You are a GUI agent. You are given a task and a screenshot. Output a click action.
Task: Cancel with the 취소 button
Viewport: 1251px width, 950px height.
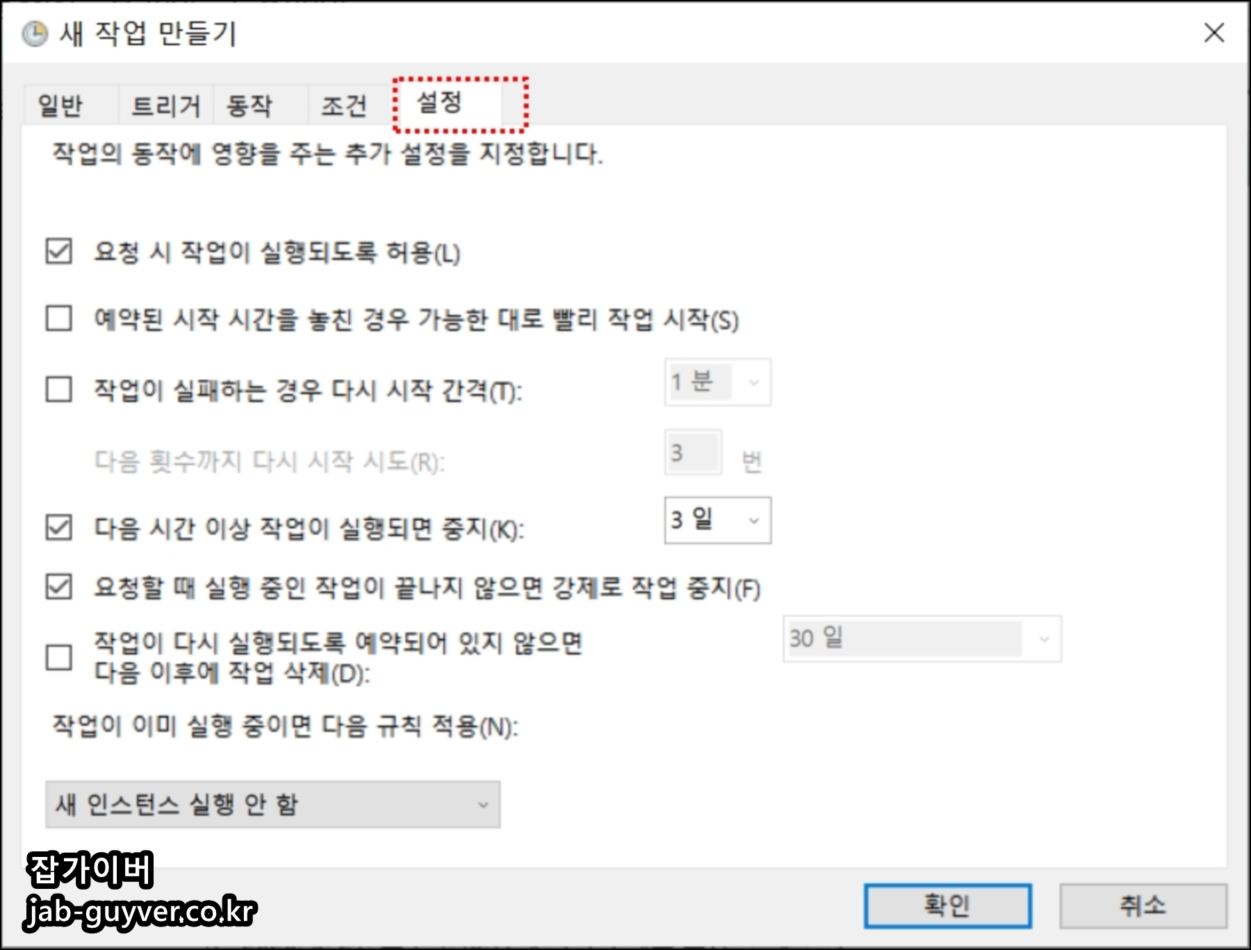click(x=1143, y=906)
